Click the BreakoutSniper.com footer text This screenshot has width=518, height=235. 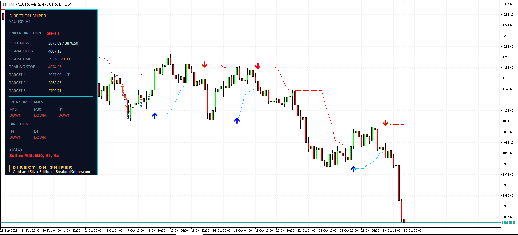pos(73,172)
